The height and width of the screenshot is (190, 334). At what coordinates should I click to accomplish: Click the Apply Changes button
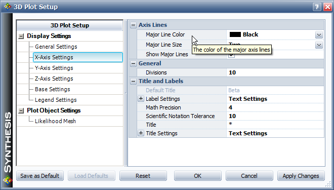[301, 176]
